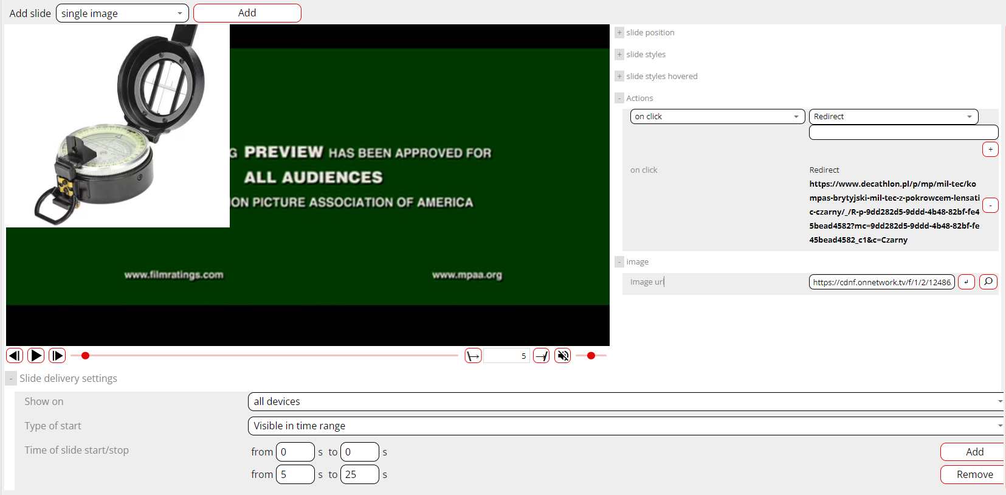Expand the slide styles hovered section
Screen dimensions: 1006x495
[x=619, y=77]
